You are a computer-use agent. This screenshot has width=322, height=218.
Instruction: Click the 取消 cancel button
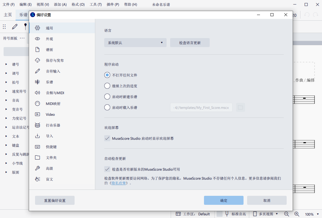tap(267, 200)
